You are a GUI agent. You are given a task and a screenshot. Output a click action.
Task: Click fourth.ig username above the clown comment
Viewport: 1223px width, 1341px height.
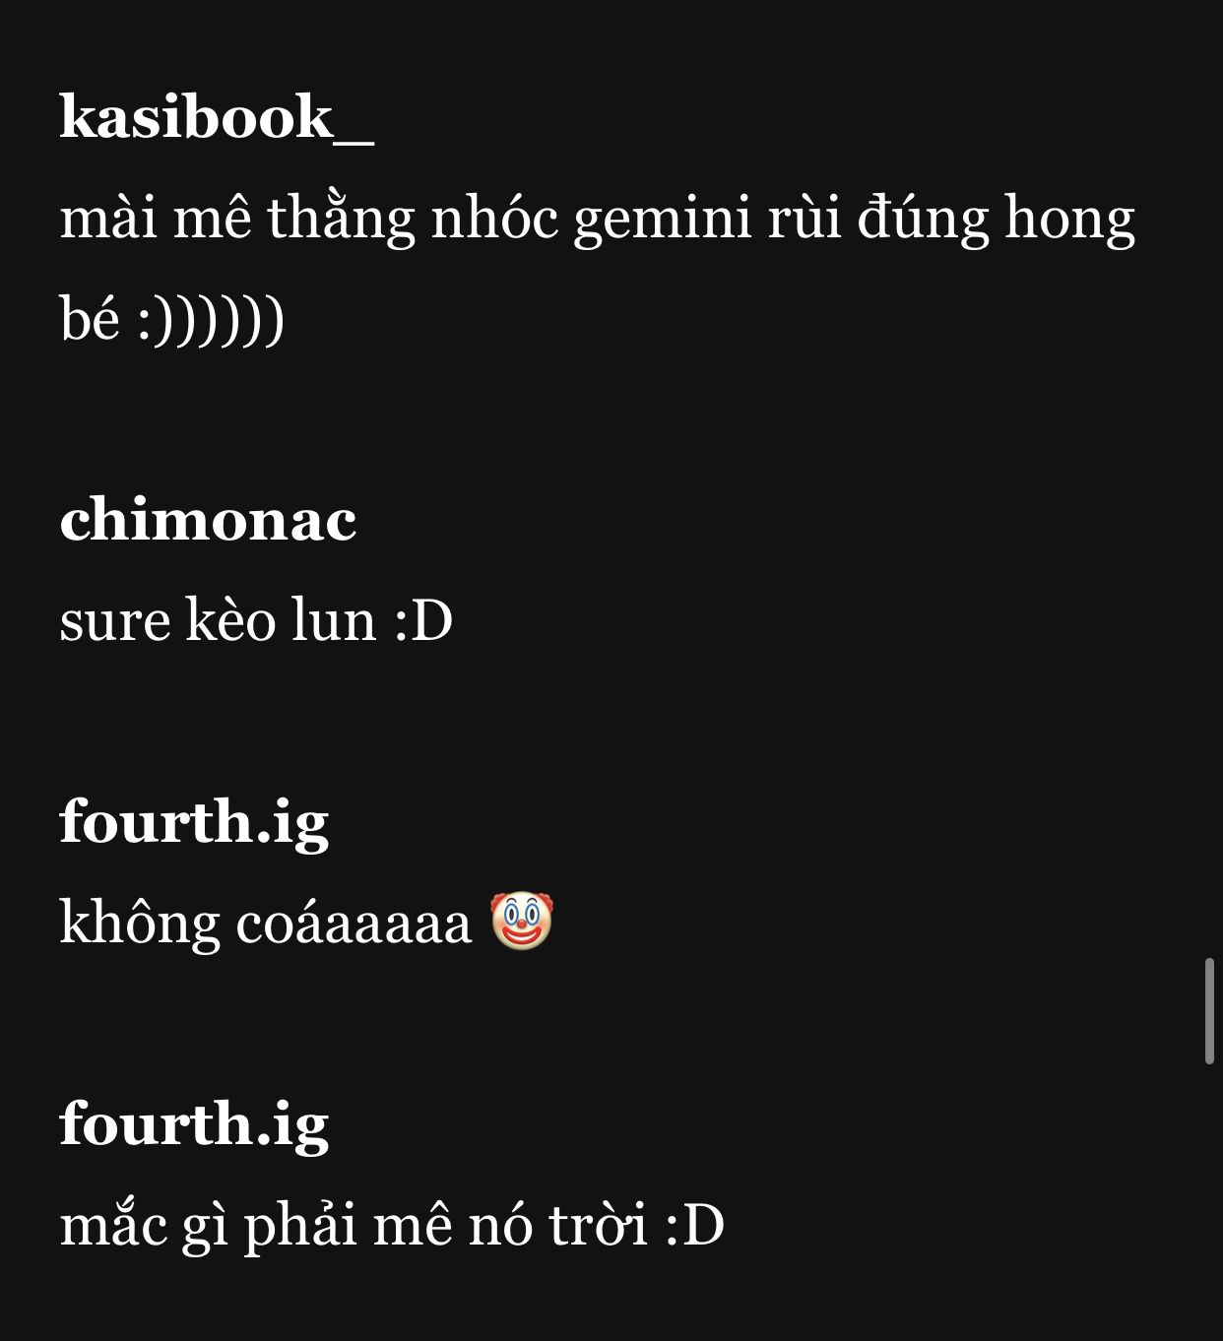click(194, 822)
